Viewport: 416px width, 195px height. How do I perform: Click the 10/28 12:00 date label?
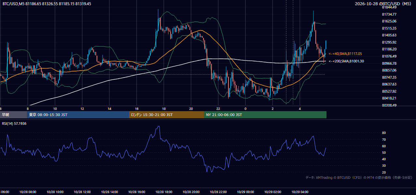pos(82,192)
